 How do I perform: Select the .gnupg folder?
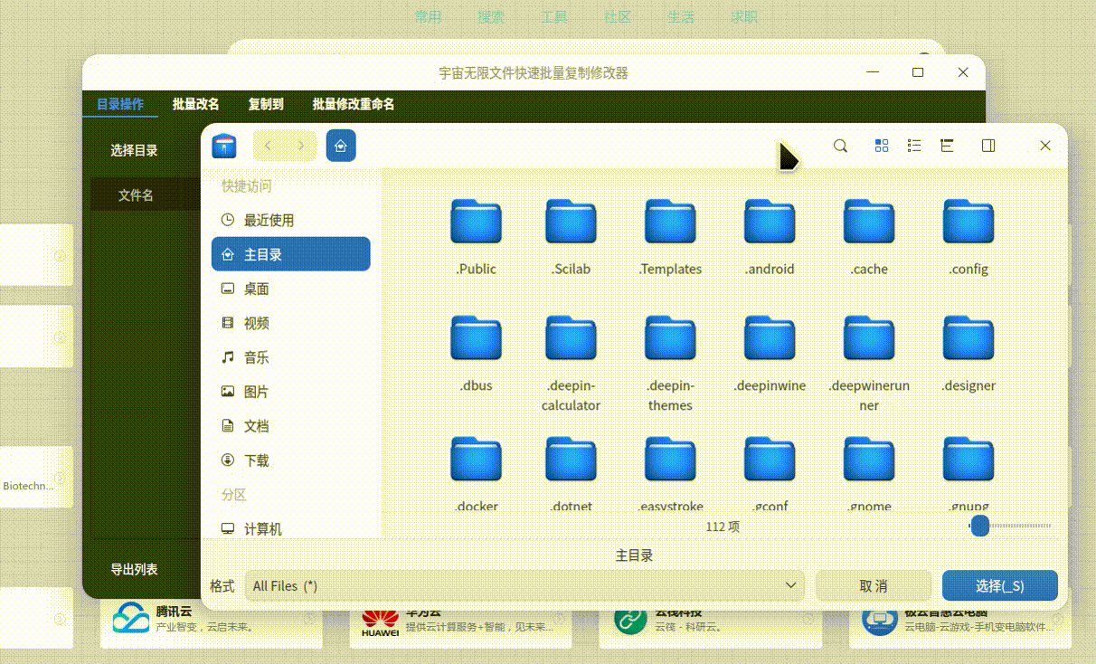tap(968, 473)
